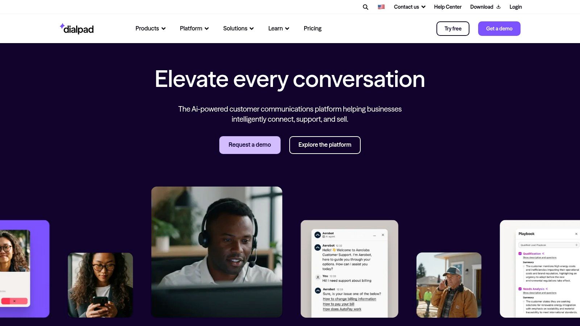
Task: Select the US flag region icon
Action: pos(381,7)
